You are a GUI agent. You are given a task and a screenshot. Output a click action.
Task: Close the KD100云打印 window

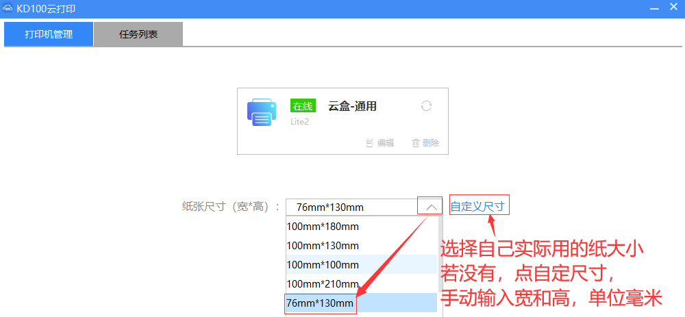(x=673, y=7)
